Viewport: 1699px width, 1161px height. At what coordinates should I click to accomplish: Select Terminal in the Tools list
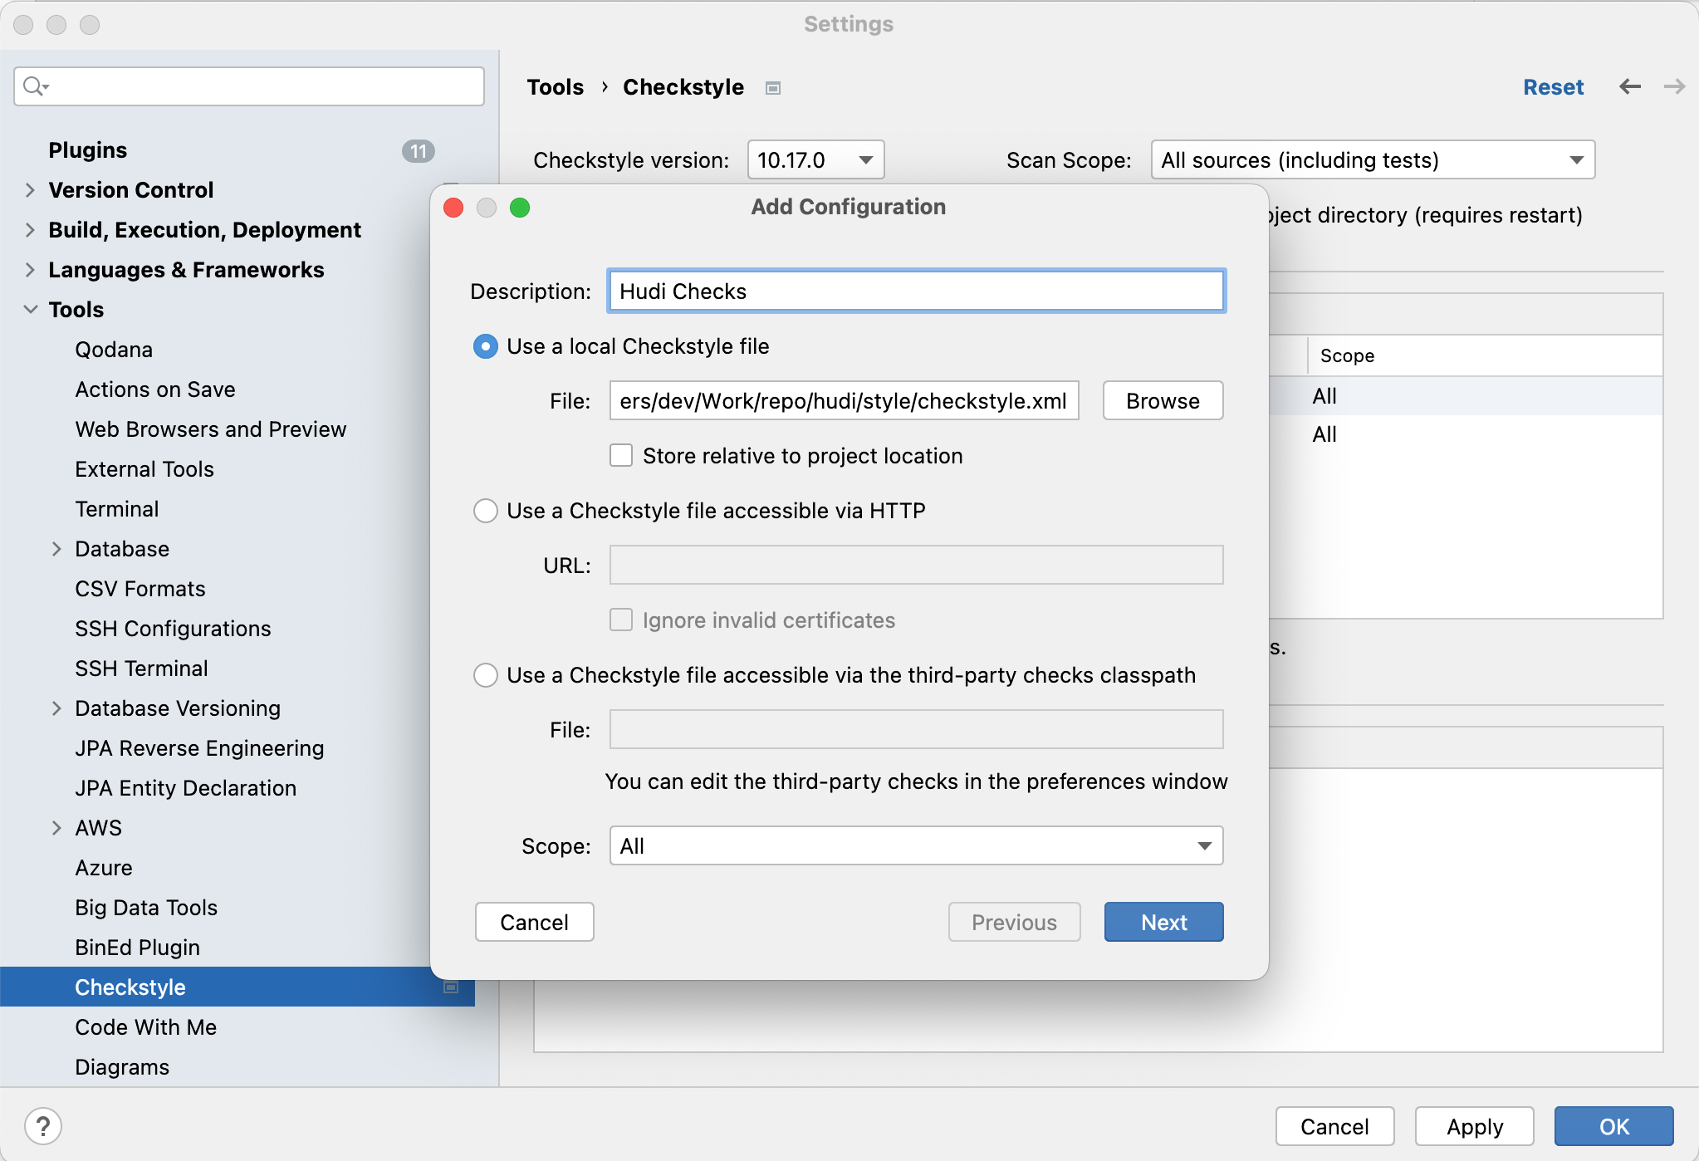pyautogui.click(x=117, y=509)
